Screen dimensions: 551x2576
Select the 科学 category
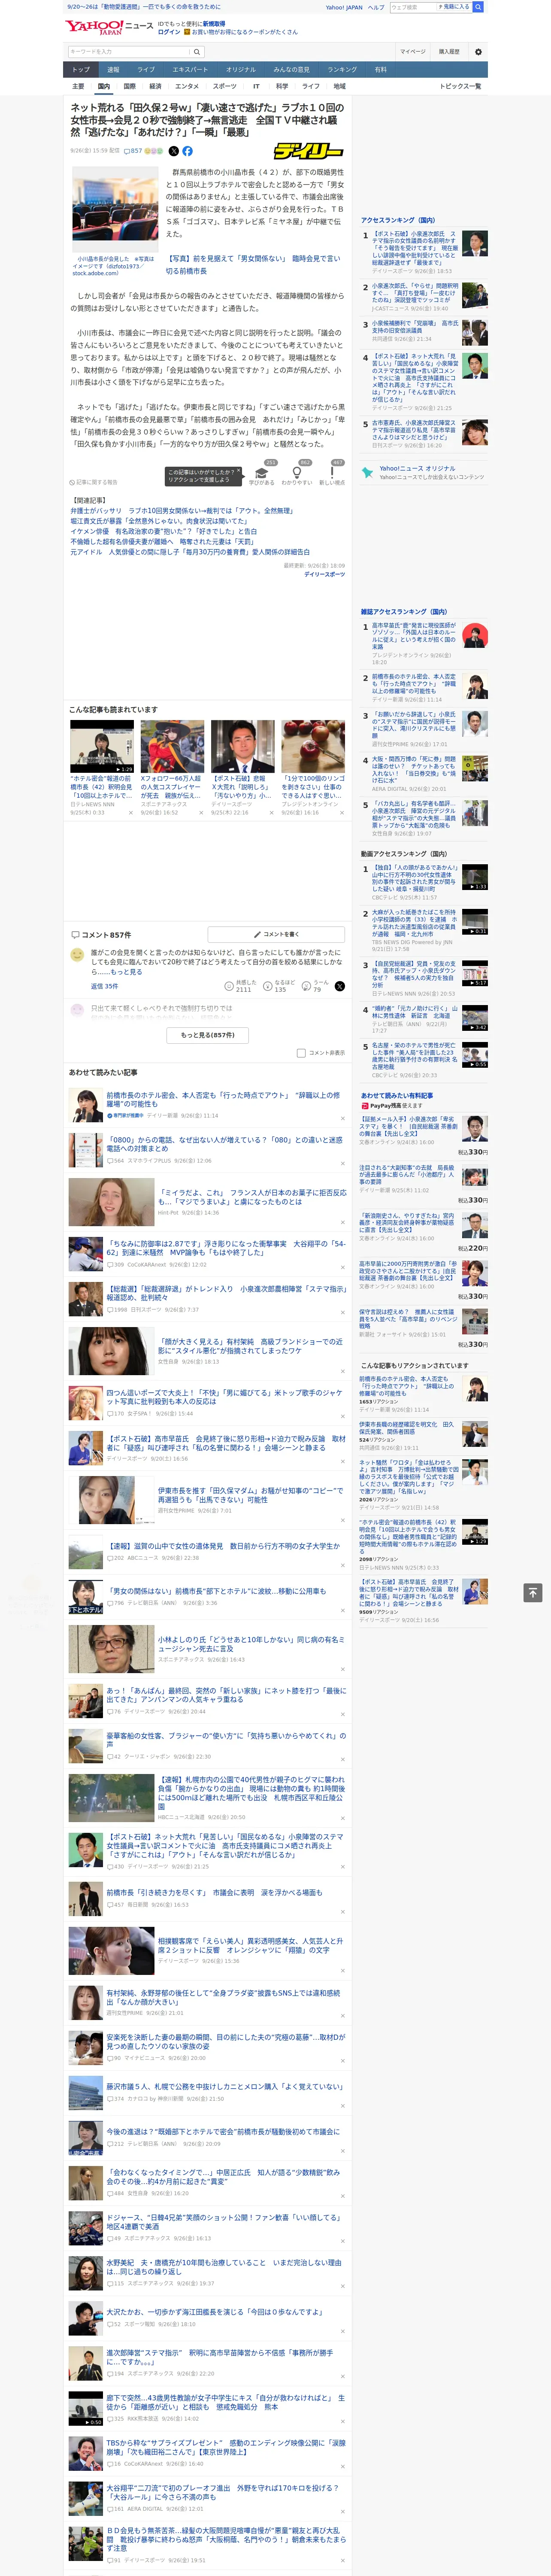click(x=282, y=86)
